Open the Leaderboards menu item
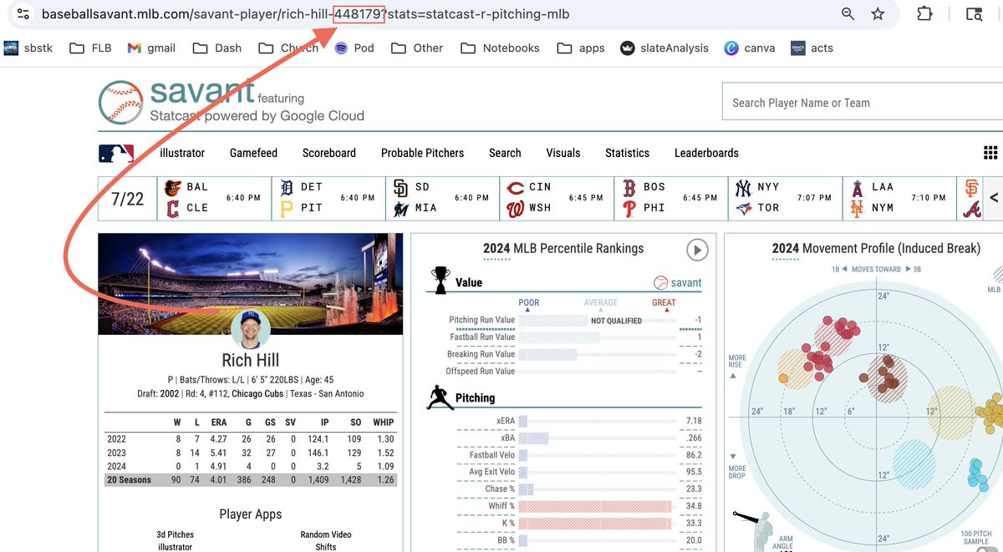1003x552 pixels. [706, 153]
